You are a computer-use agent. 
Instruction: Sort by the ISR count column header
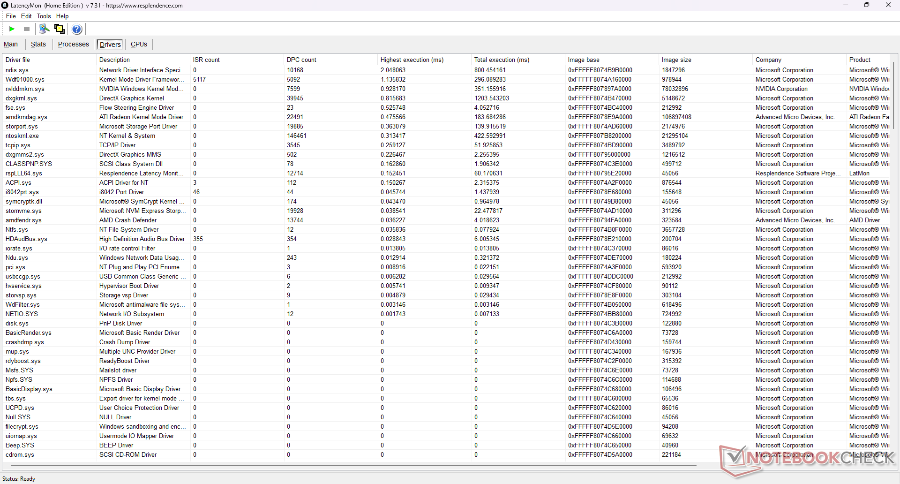coord(237,60)
